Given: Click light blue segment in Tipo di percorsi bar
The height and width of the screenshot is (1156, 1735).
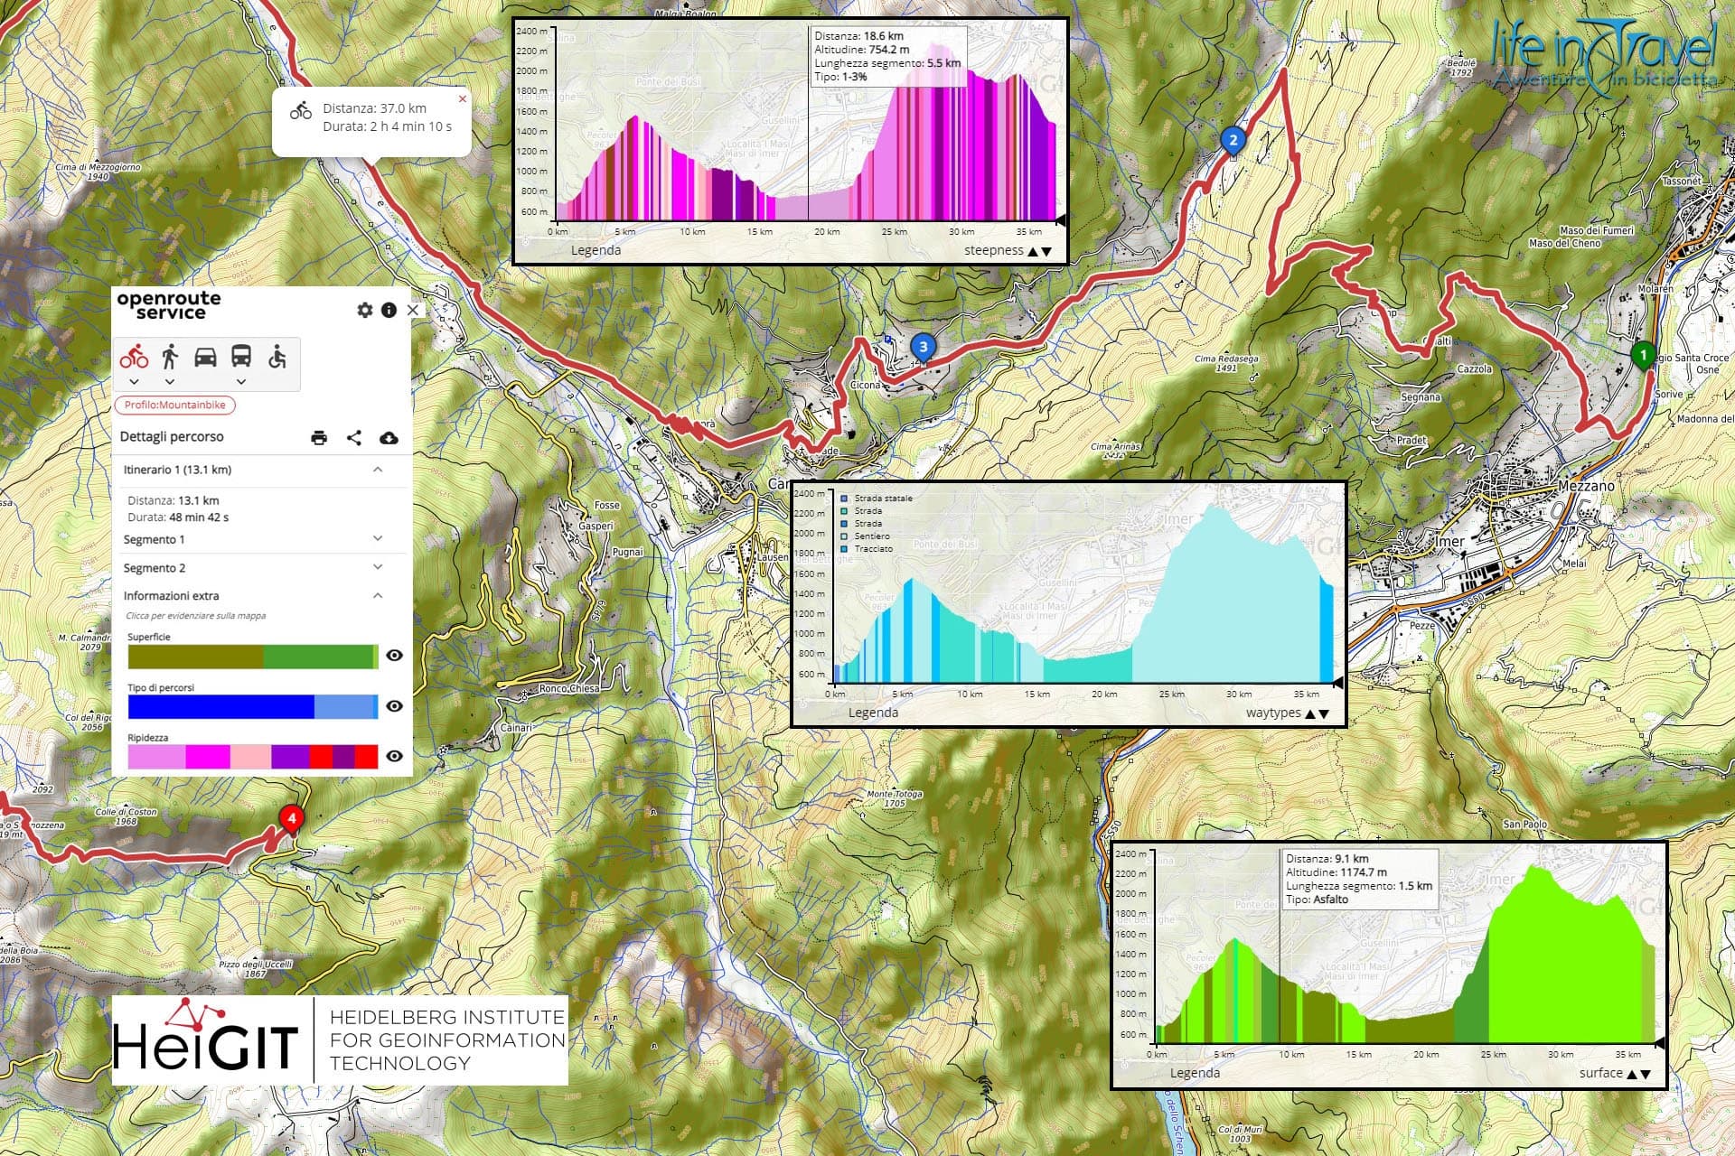Looking at the screenshot, I should coord(343,706).
